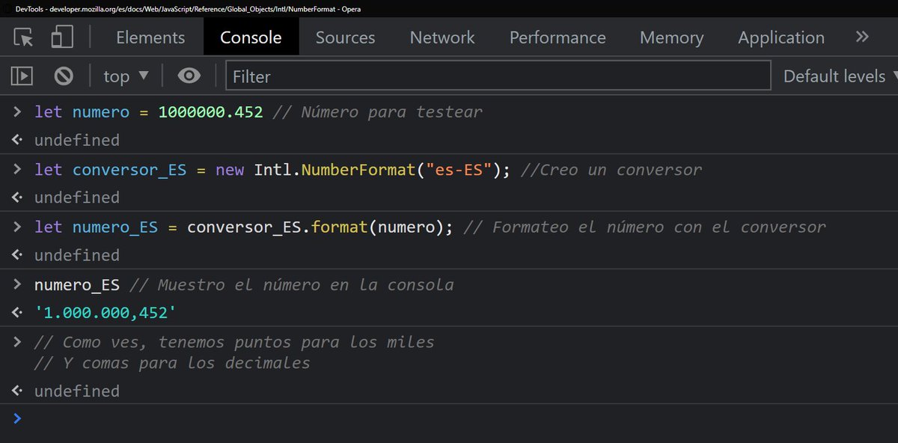Click the comment 'Y comas para los decimales'

point(172,363)
